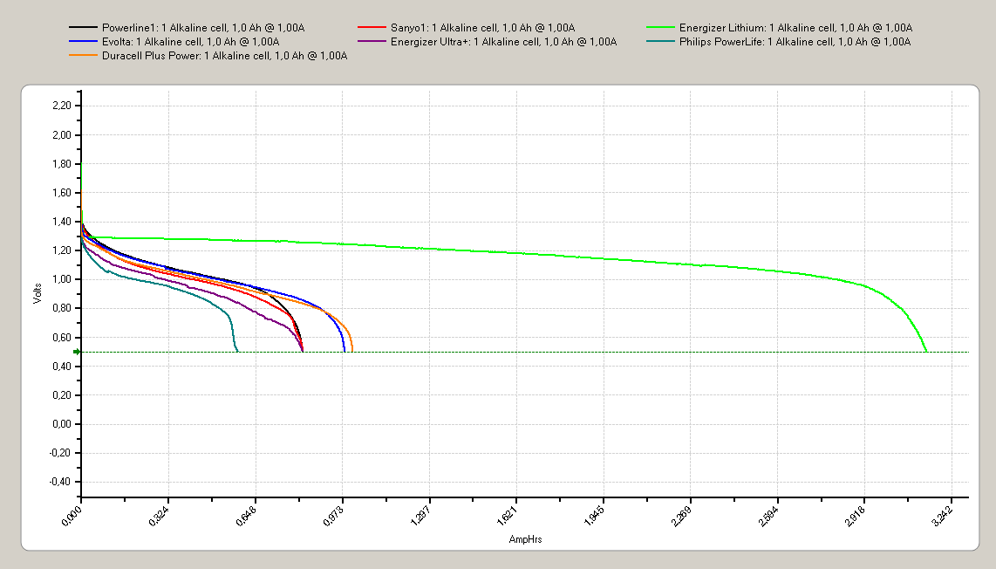Click the Energizer Lithium green legend line
The height and width of the screenshot is (569, 996).
tap(660, 27)
